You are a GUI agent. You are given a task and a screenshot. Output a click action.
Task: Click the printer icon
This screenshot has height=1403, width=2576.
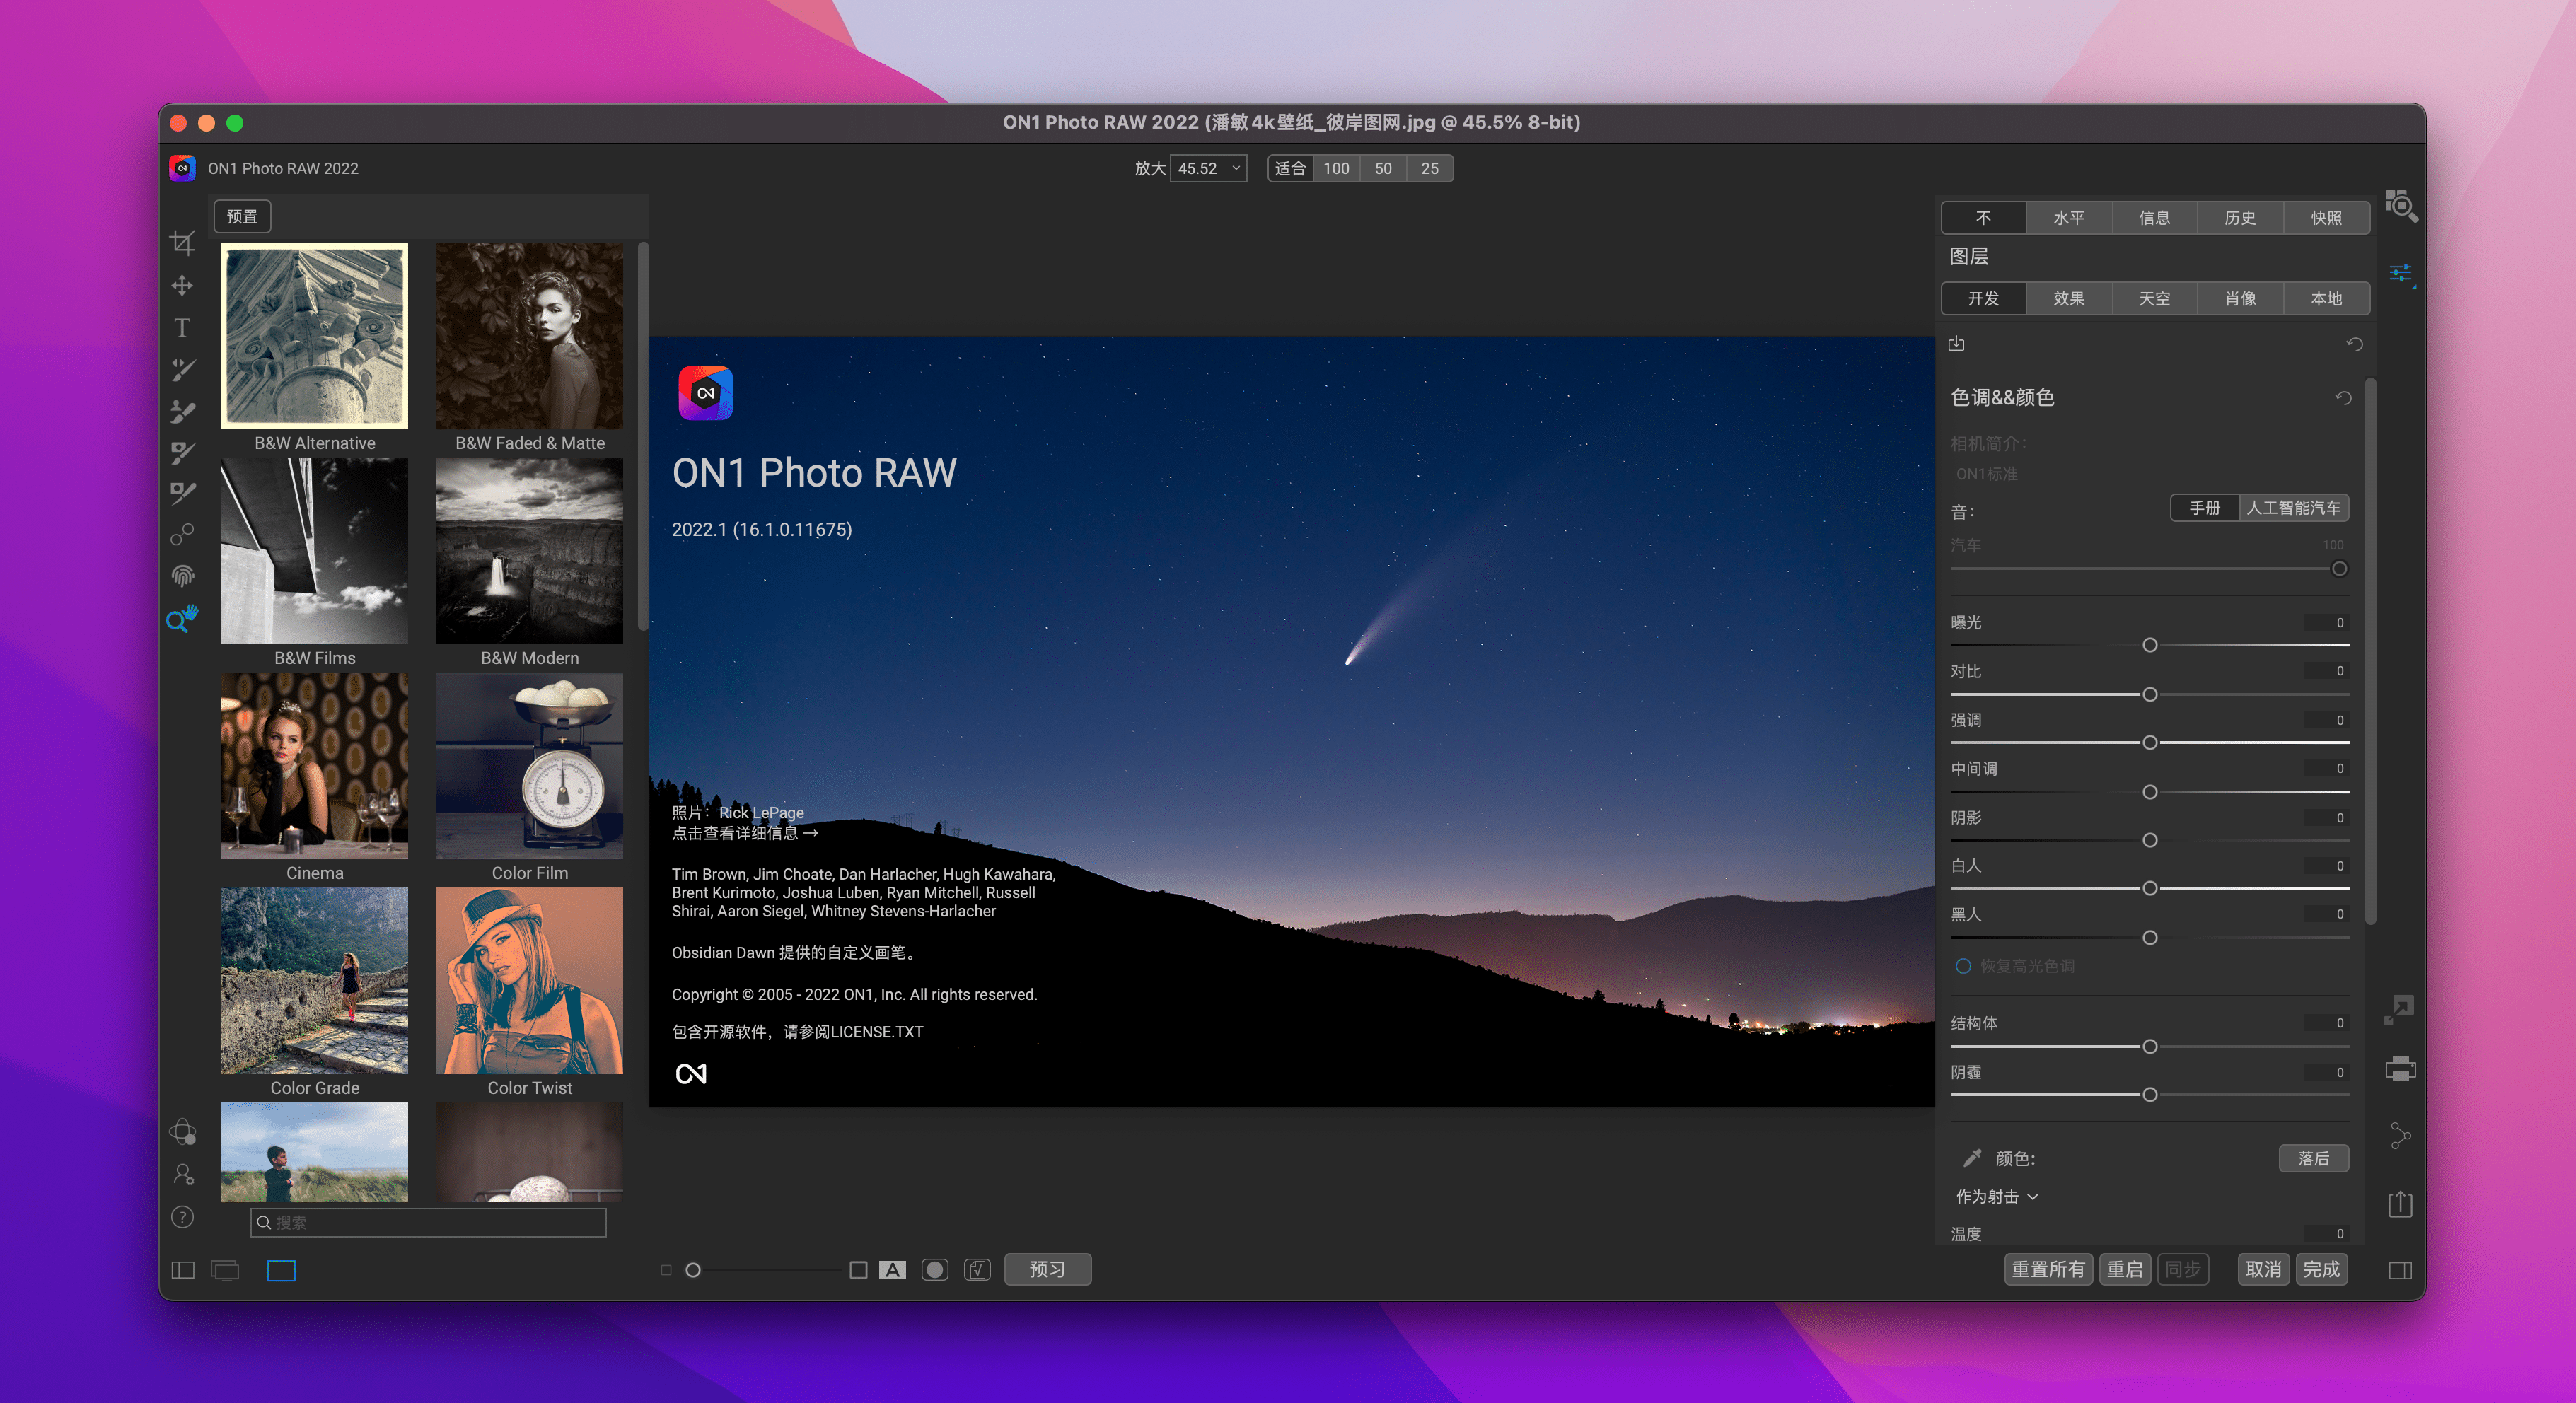pyautogui.click(x=2400, y=1068)
